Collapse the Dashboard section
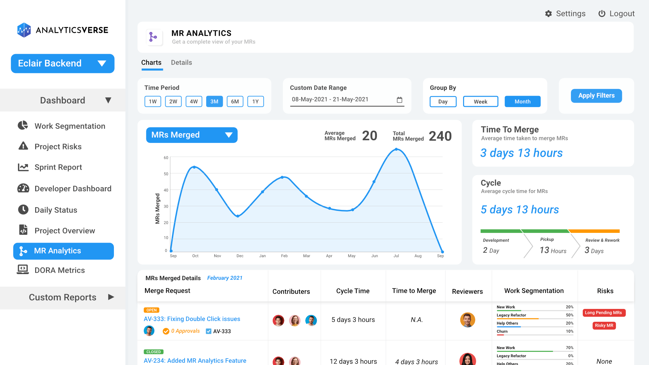Viewport: 649px width, 365px height. 108,100
